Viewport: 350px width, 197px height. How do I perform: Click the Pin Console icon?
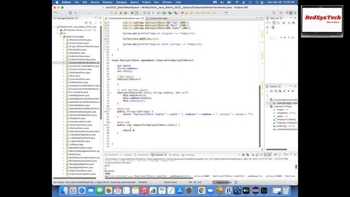[275, 155]
